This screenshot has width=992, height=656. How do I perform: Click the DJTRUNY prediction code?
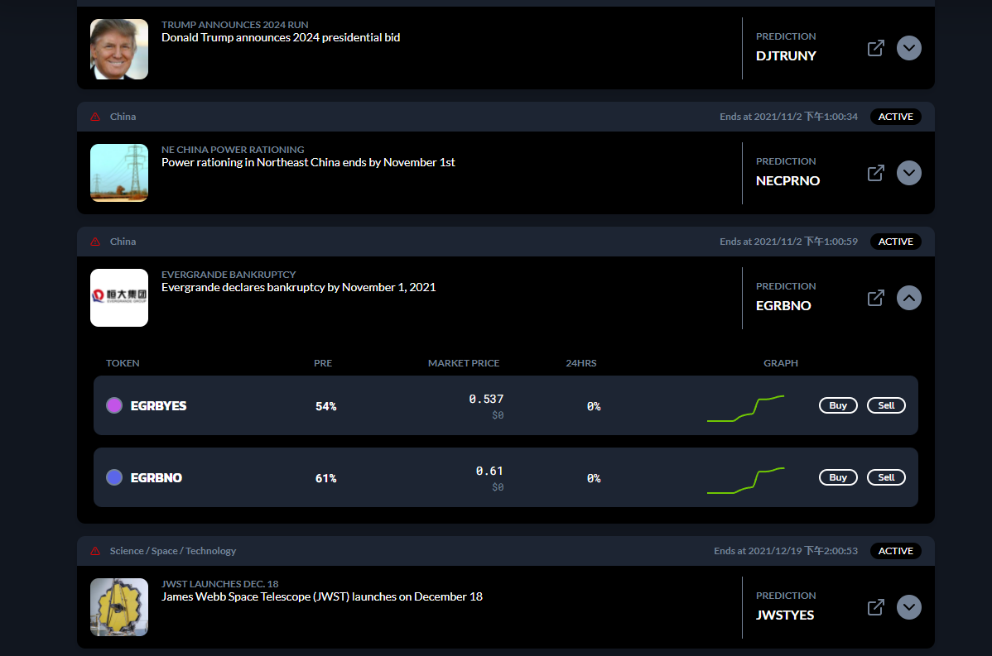[x=786, y=56]
